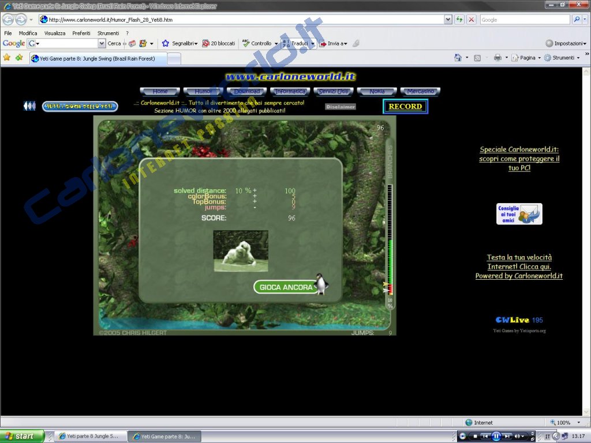Click the Segnalibri star icon in Google toolbar

(165, 43)
